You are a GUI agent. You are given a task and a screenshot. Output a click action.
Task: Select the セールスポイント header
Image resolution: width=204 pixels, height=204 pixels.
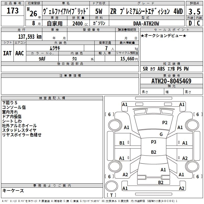point(171,30)
